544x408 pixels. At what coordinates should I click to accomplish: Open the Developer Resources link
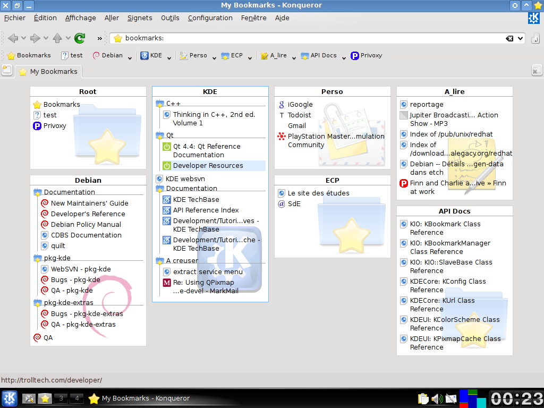(208, 166)
